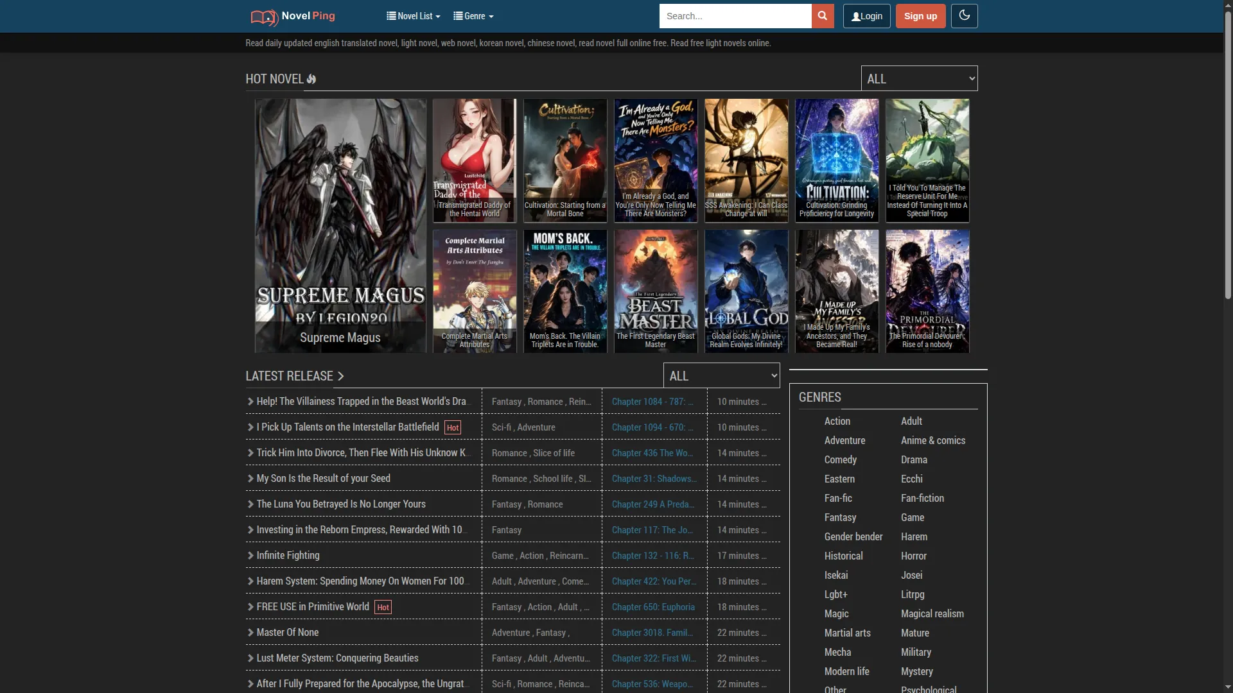Open Infinite Fighting novel link
Image resolution: width=1233 pixels, height=693 pixels.
288,555
